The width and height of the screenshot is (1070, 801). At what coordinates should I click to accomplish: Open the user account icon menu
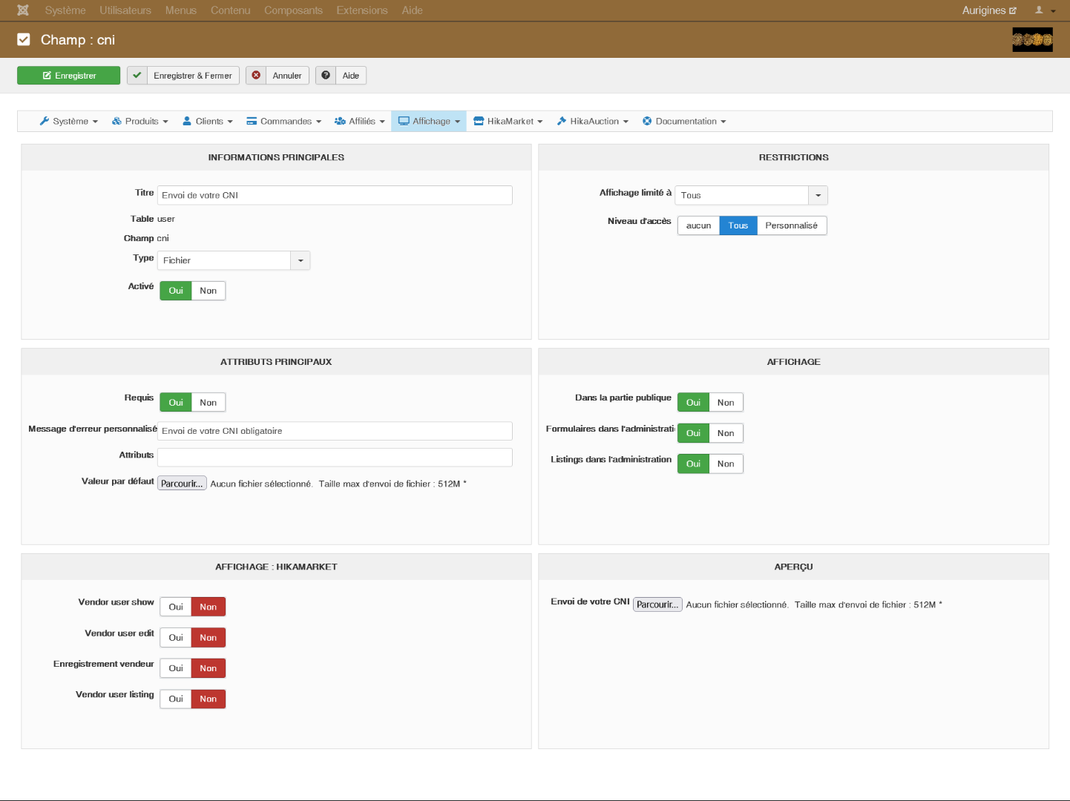(x=1045, y=10)
